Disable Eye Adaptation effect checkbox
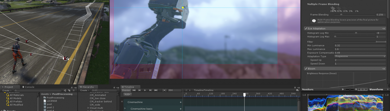Screen dimensions: 390x111 (x=306, y=29)
